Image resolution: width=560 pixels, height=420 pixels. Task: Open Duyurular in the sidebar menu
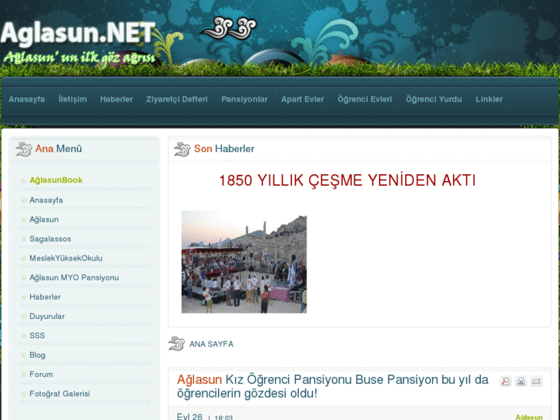click(47, 316)
